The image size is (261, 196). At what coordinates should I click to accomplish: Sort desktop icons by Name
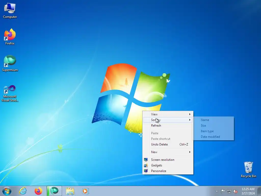click(213, 120)
